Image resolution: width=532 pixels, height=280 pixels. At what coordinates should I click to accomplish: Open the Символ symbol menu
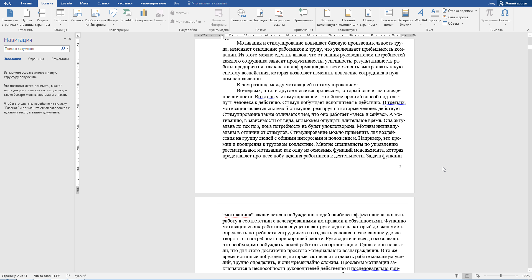pos(505,17)
